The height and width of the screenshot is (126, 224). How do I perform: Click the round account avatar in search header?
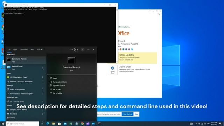[83, 50]
